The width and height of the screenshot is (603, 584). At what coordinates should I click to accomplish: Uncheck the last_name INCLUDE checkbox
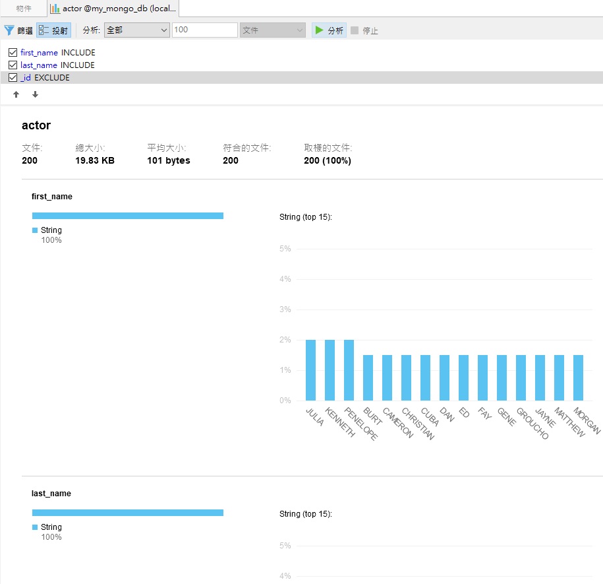(x=13, y=65)
